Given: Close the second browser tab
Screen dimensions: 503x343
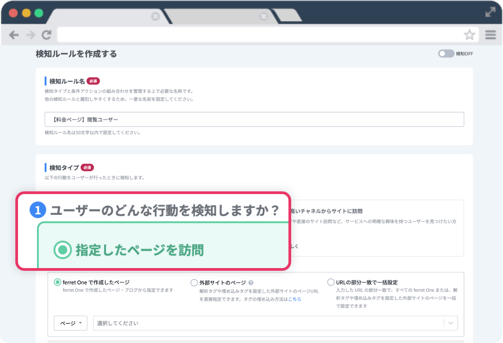Looking at the screenshot, I should 264,17.
